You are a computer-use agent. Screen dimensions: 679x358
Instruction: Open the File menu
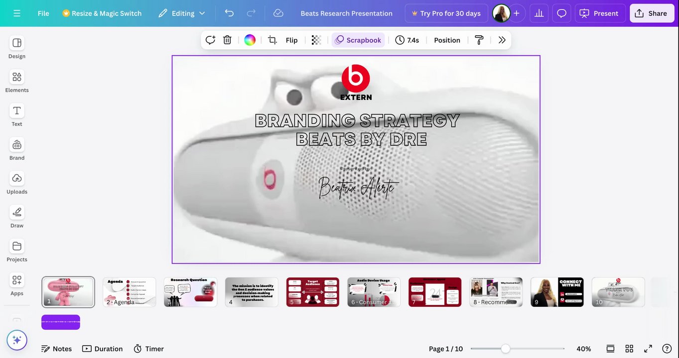pos(43,13)
